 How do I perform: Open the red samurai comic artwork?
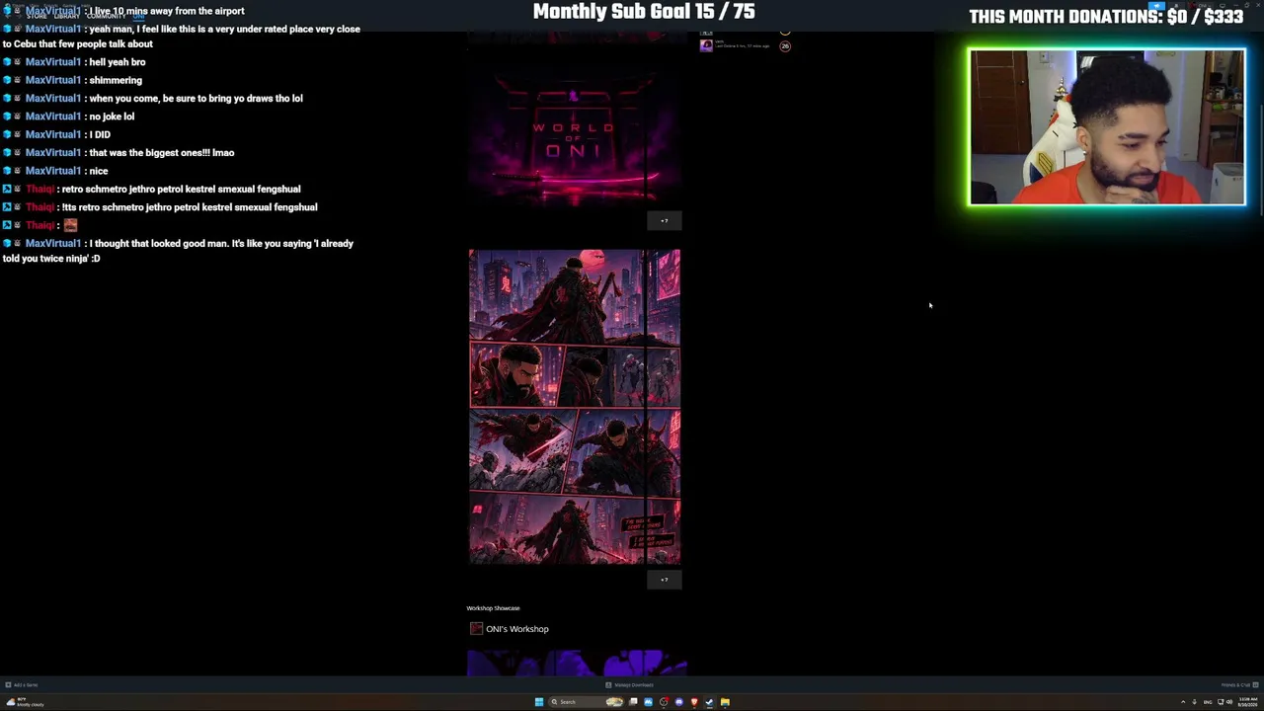[575, 407]
